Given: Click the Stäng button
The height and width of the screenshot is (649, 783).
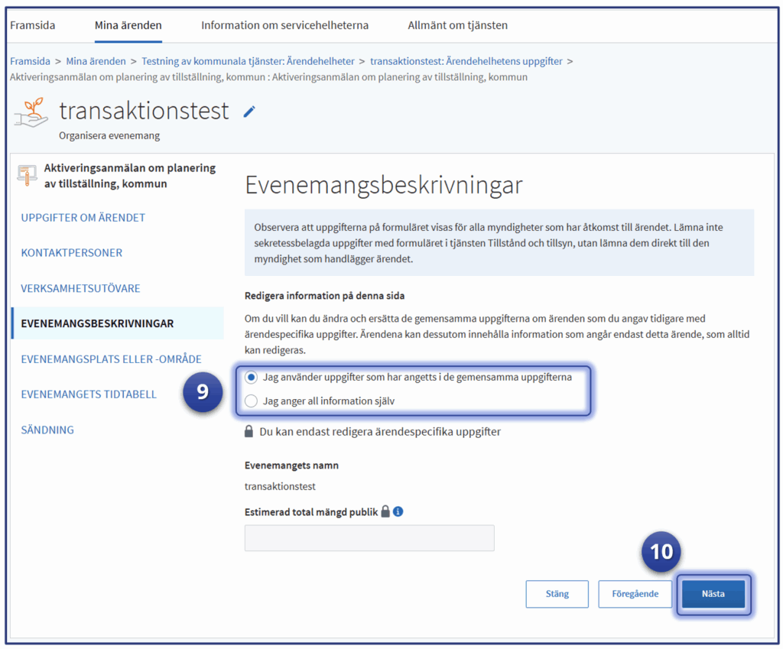Looking at the screenshot, I should tap(557, 594).
